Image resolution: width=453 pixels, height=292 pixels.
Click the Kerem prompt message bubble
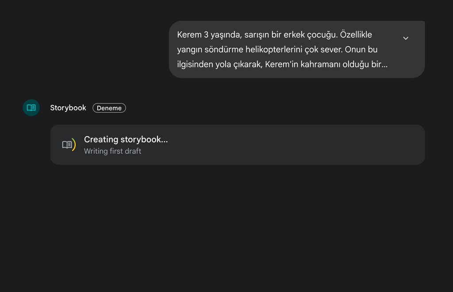[x=297, y=50]
